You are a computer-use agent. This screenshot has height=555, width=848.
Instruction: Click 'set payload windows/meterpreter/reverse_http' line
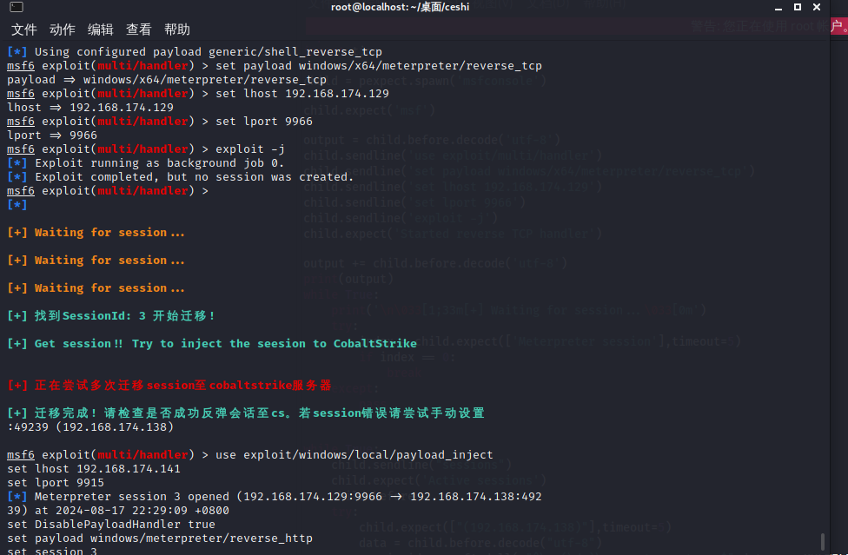pyautogui.click(x=160, y=538)
